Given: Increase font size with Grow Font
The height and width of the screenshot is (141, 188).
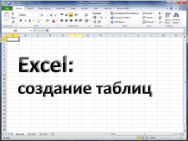Looking at the screenshot, I should point(51,15).
